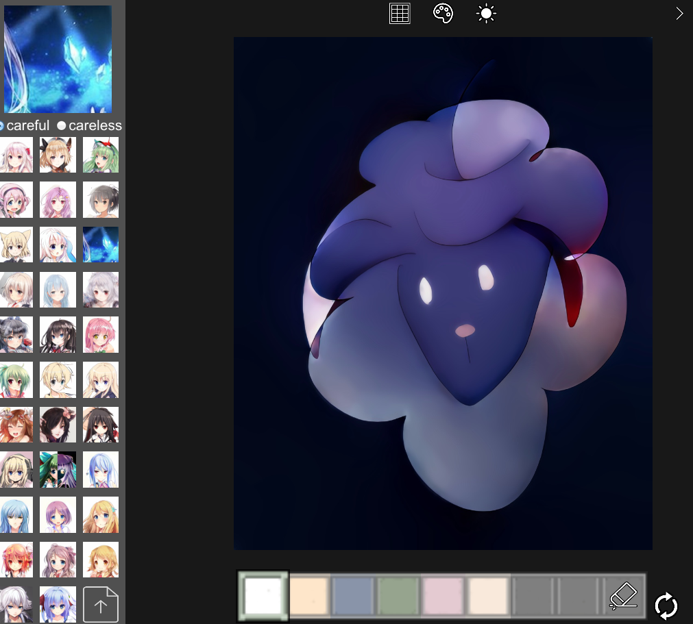Choose the silver-haired girl with red eyes thumbnail

pyautogui.click(x=101, y=290)
